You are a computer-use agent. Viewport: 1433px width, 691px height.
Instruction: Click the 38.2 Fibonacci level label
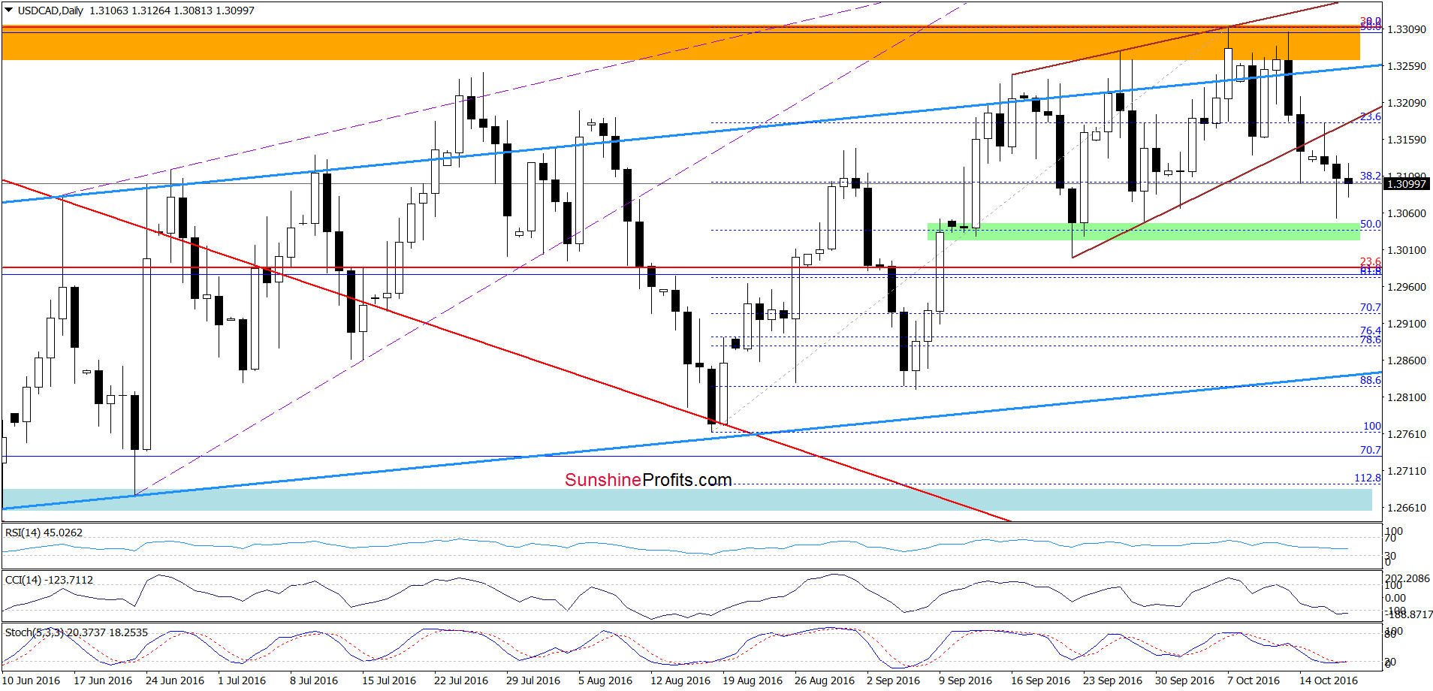click(1370, 176)
